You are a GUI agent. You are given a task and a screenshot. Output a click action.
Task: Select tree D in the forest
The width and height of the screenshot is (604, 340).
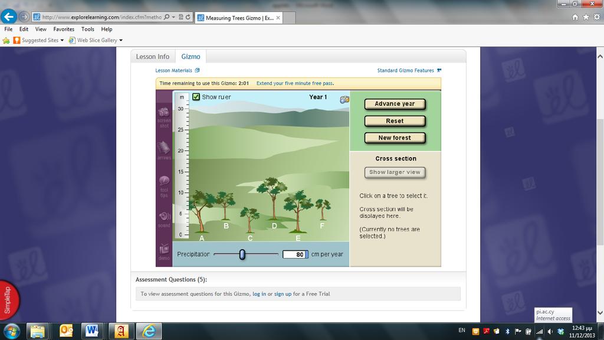[x=273, y=200]
